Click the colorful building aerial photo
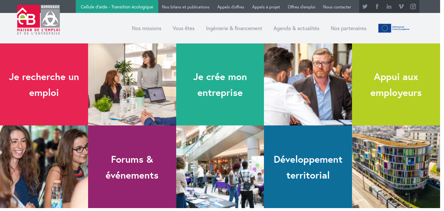 click(396, 167)
